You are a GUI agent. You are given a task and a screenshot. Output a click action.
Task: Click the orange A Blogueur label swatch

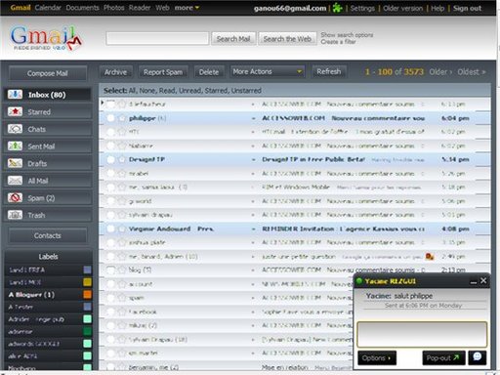point(87,295)
